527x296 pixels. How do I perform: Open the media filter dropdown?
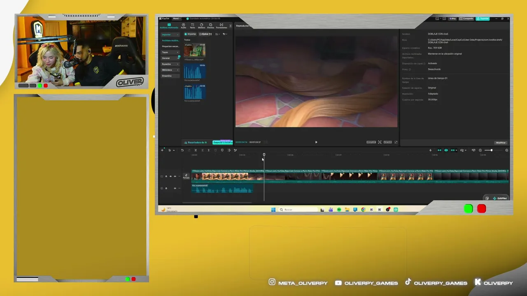225,34
